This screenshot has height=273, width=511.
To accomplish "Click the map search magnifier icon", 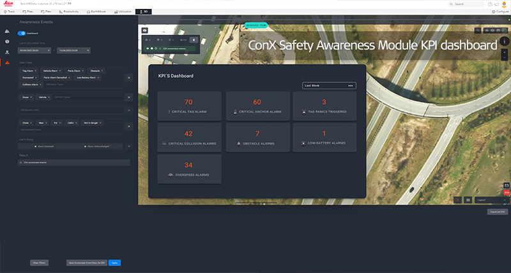I will [478, 30].
